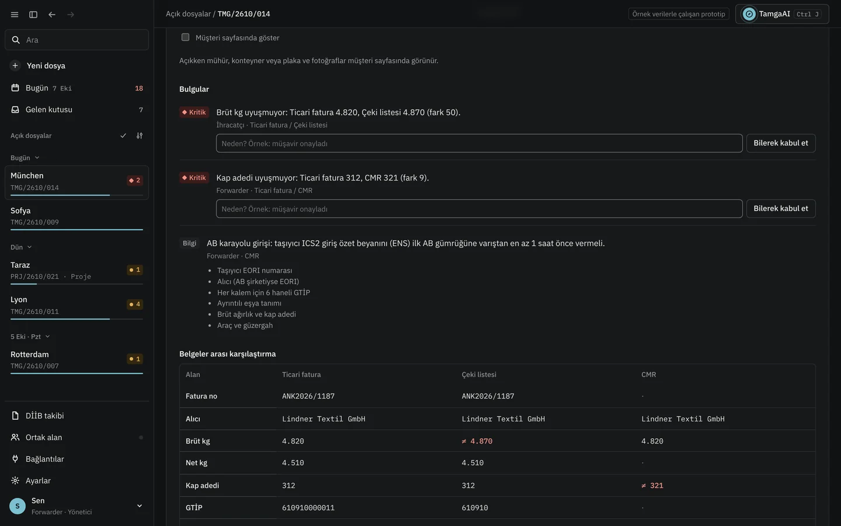Open the München TMG/2610/014 file

point(77,182)
